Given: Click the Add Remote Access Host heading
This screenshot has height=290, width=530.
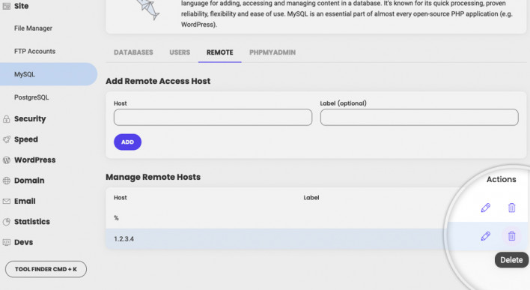Looking at the screenshot, I should pos(158,81).
